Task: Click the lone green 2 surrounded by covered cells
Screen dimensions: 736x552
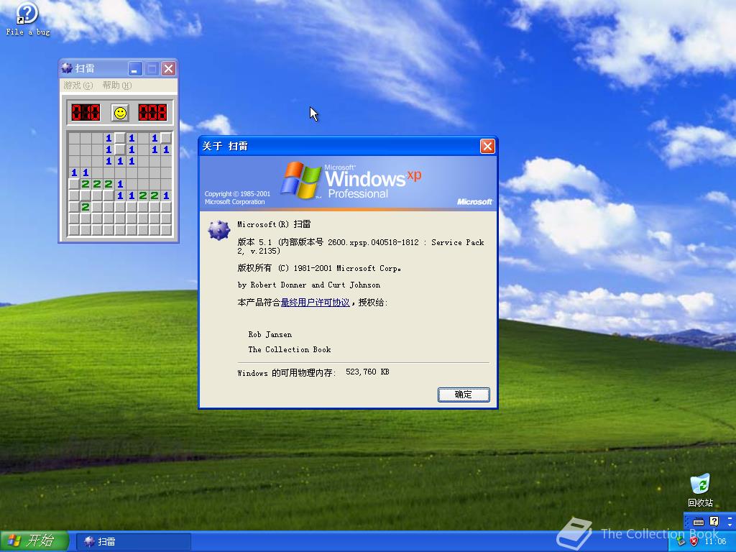Action: [x=86, y=207]
